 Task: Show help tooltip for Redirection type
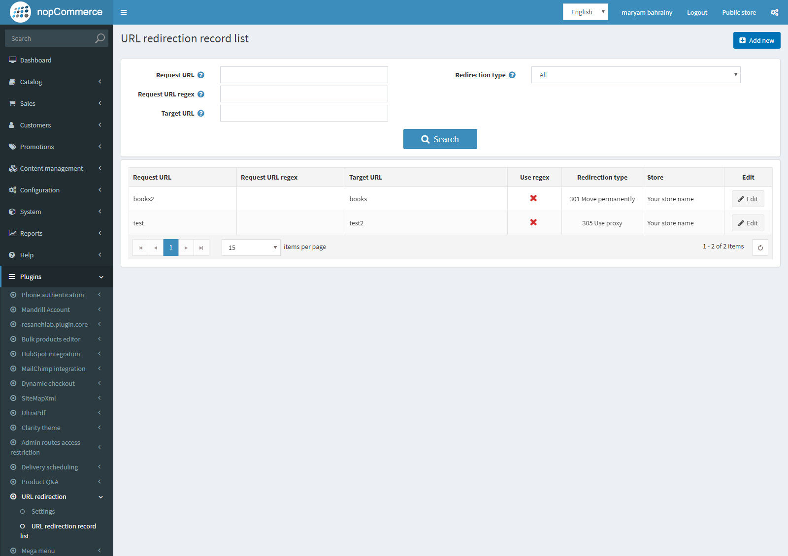pos(512,75)
